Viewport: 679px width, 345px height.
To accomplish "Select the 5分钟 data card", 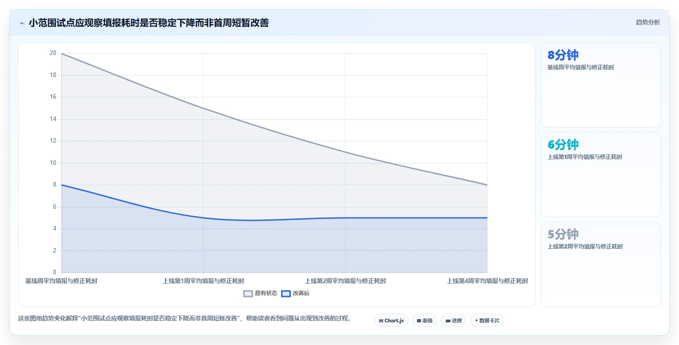I will (601, 264).
